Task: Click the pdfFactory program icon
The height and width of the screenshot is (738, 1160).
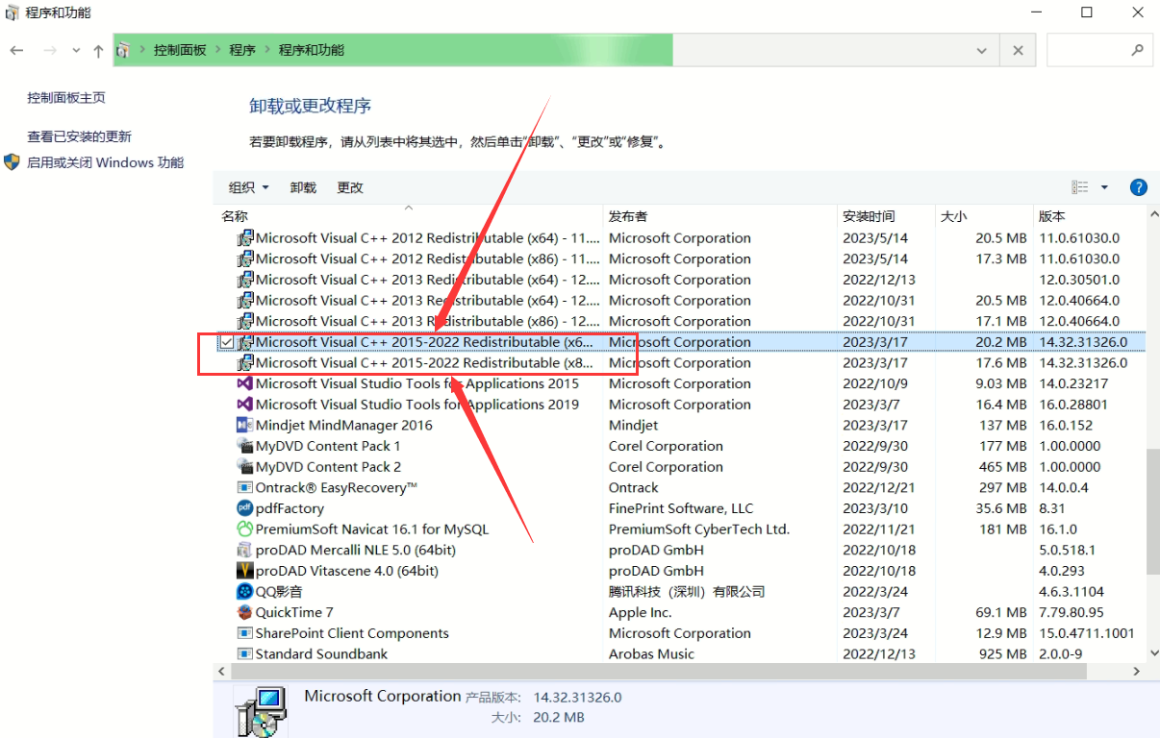Action: (245, 508)
